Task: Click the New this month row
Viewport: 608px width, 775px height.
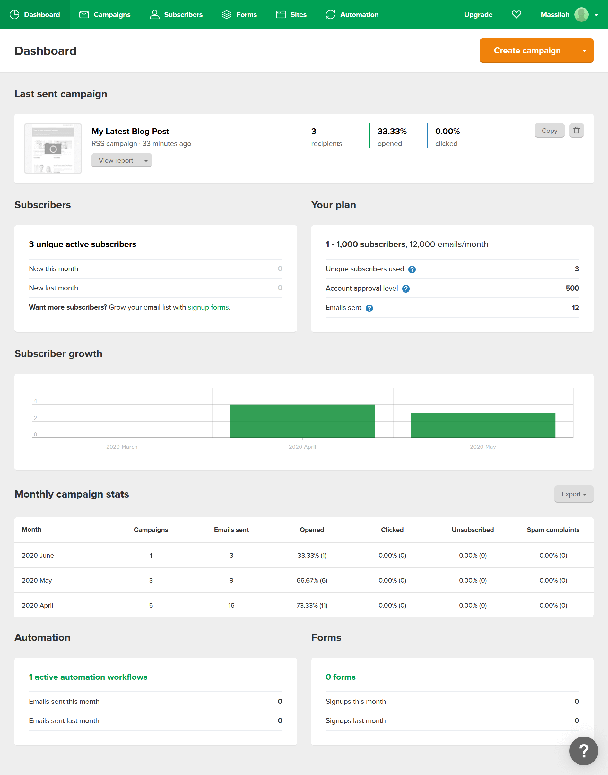Action: tap(156, 268)
